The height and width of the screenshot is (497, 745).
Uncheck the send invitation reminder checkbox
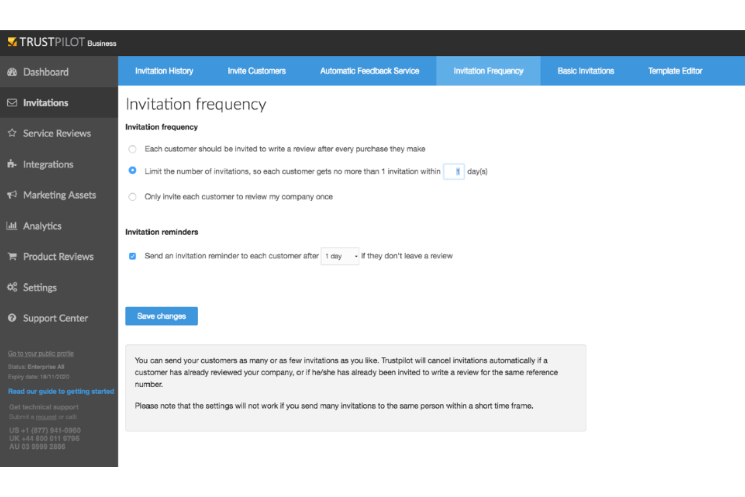133,256
